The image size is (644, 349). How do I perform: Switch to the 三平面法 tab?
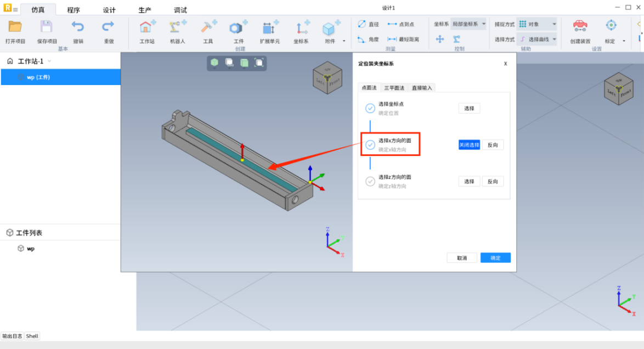[394, 88]
